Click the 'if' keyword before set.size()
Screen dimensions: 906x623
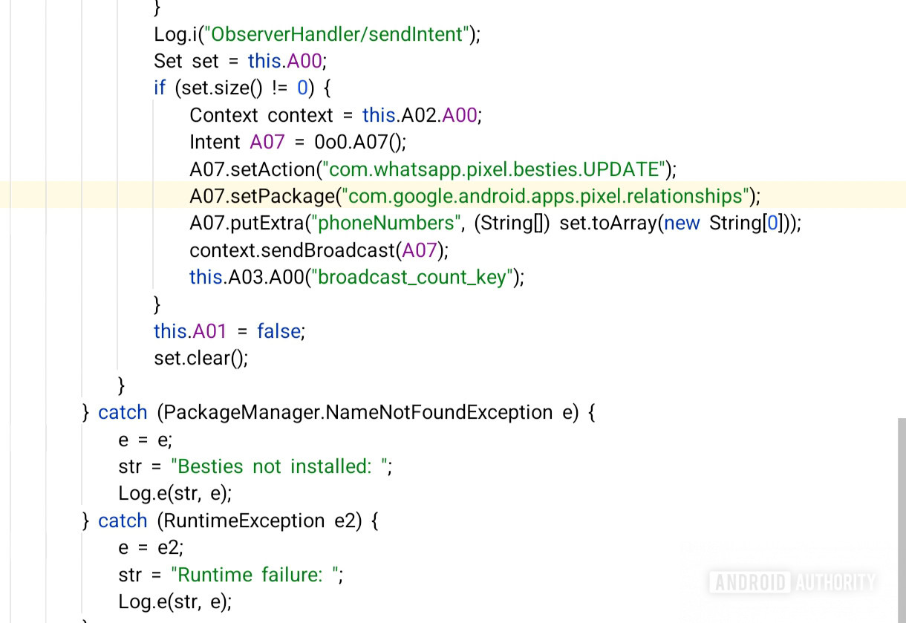pos(159,88)
